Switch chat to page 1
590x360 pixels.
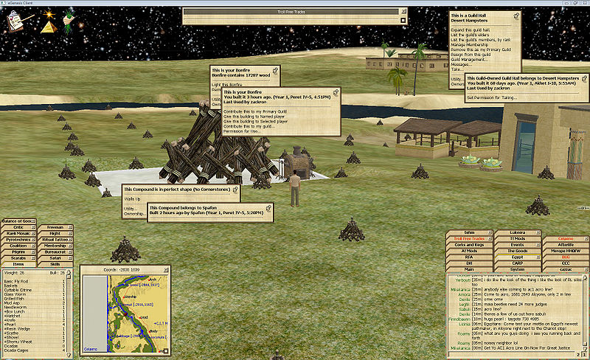(x=584, y=355)
